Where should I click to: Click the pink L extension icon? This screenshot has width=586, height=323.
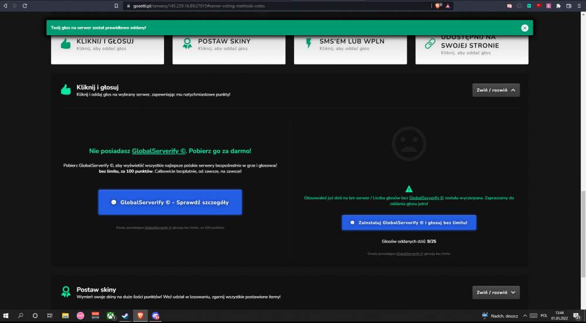pyautogui.click(x=548, y=6)
